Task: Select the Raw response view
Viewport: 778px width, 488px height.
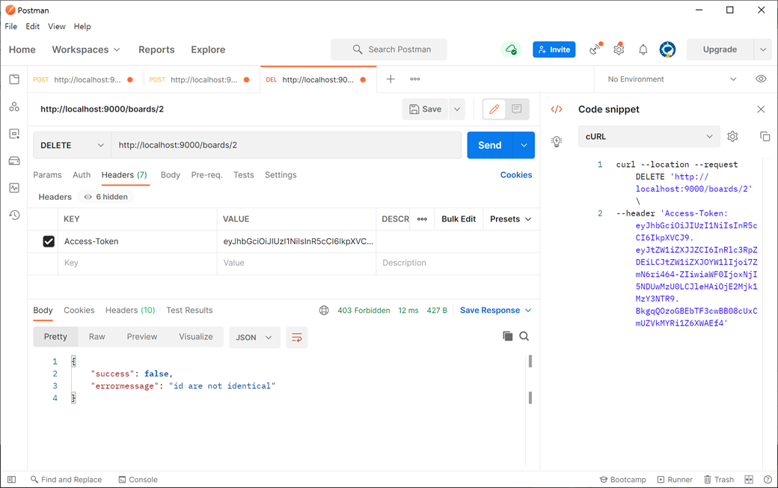Action: click(97, 337)
